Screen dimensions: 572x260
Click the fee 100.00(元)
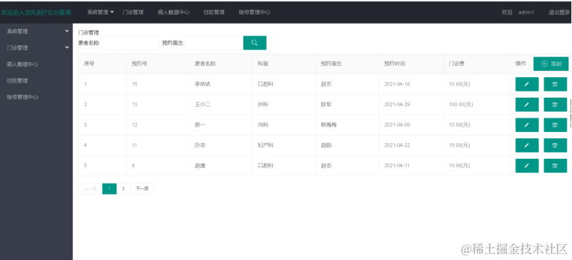point(461,105)
